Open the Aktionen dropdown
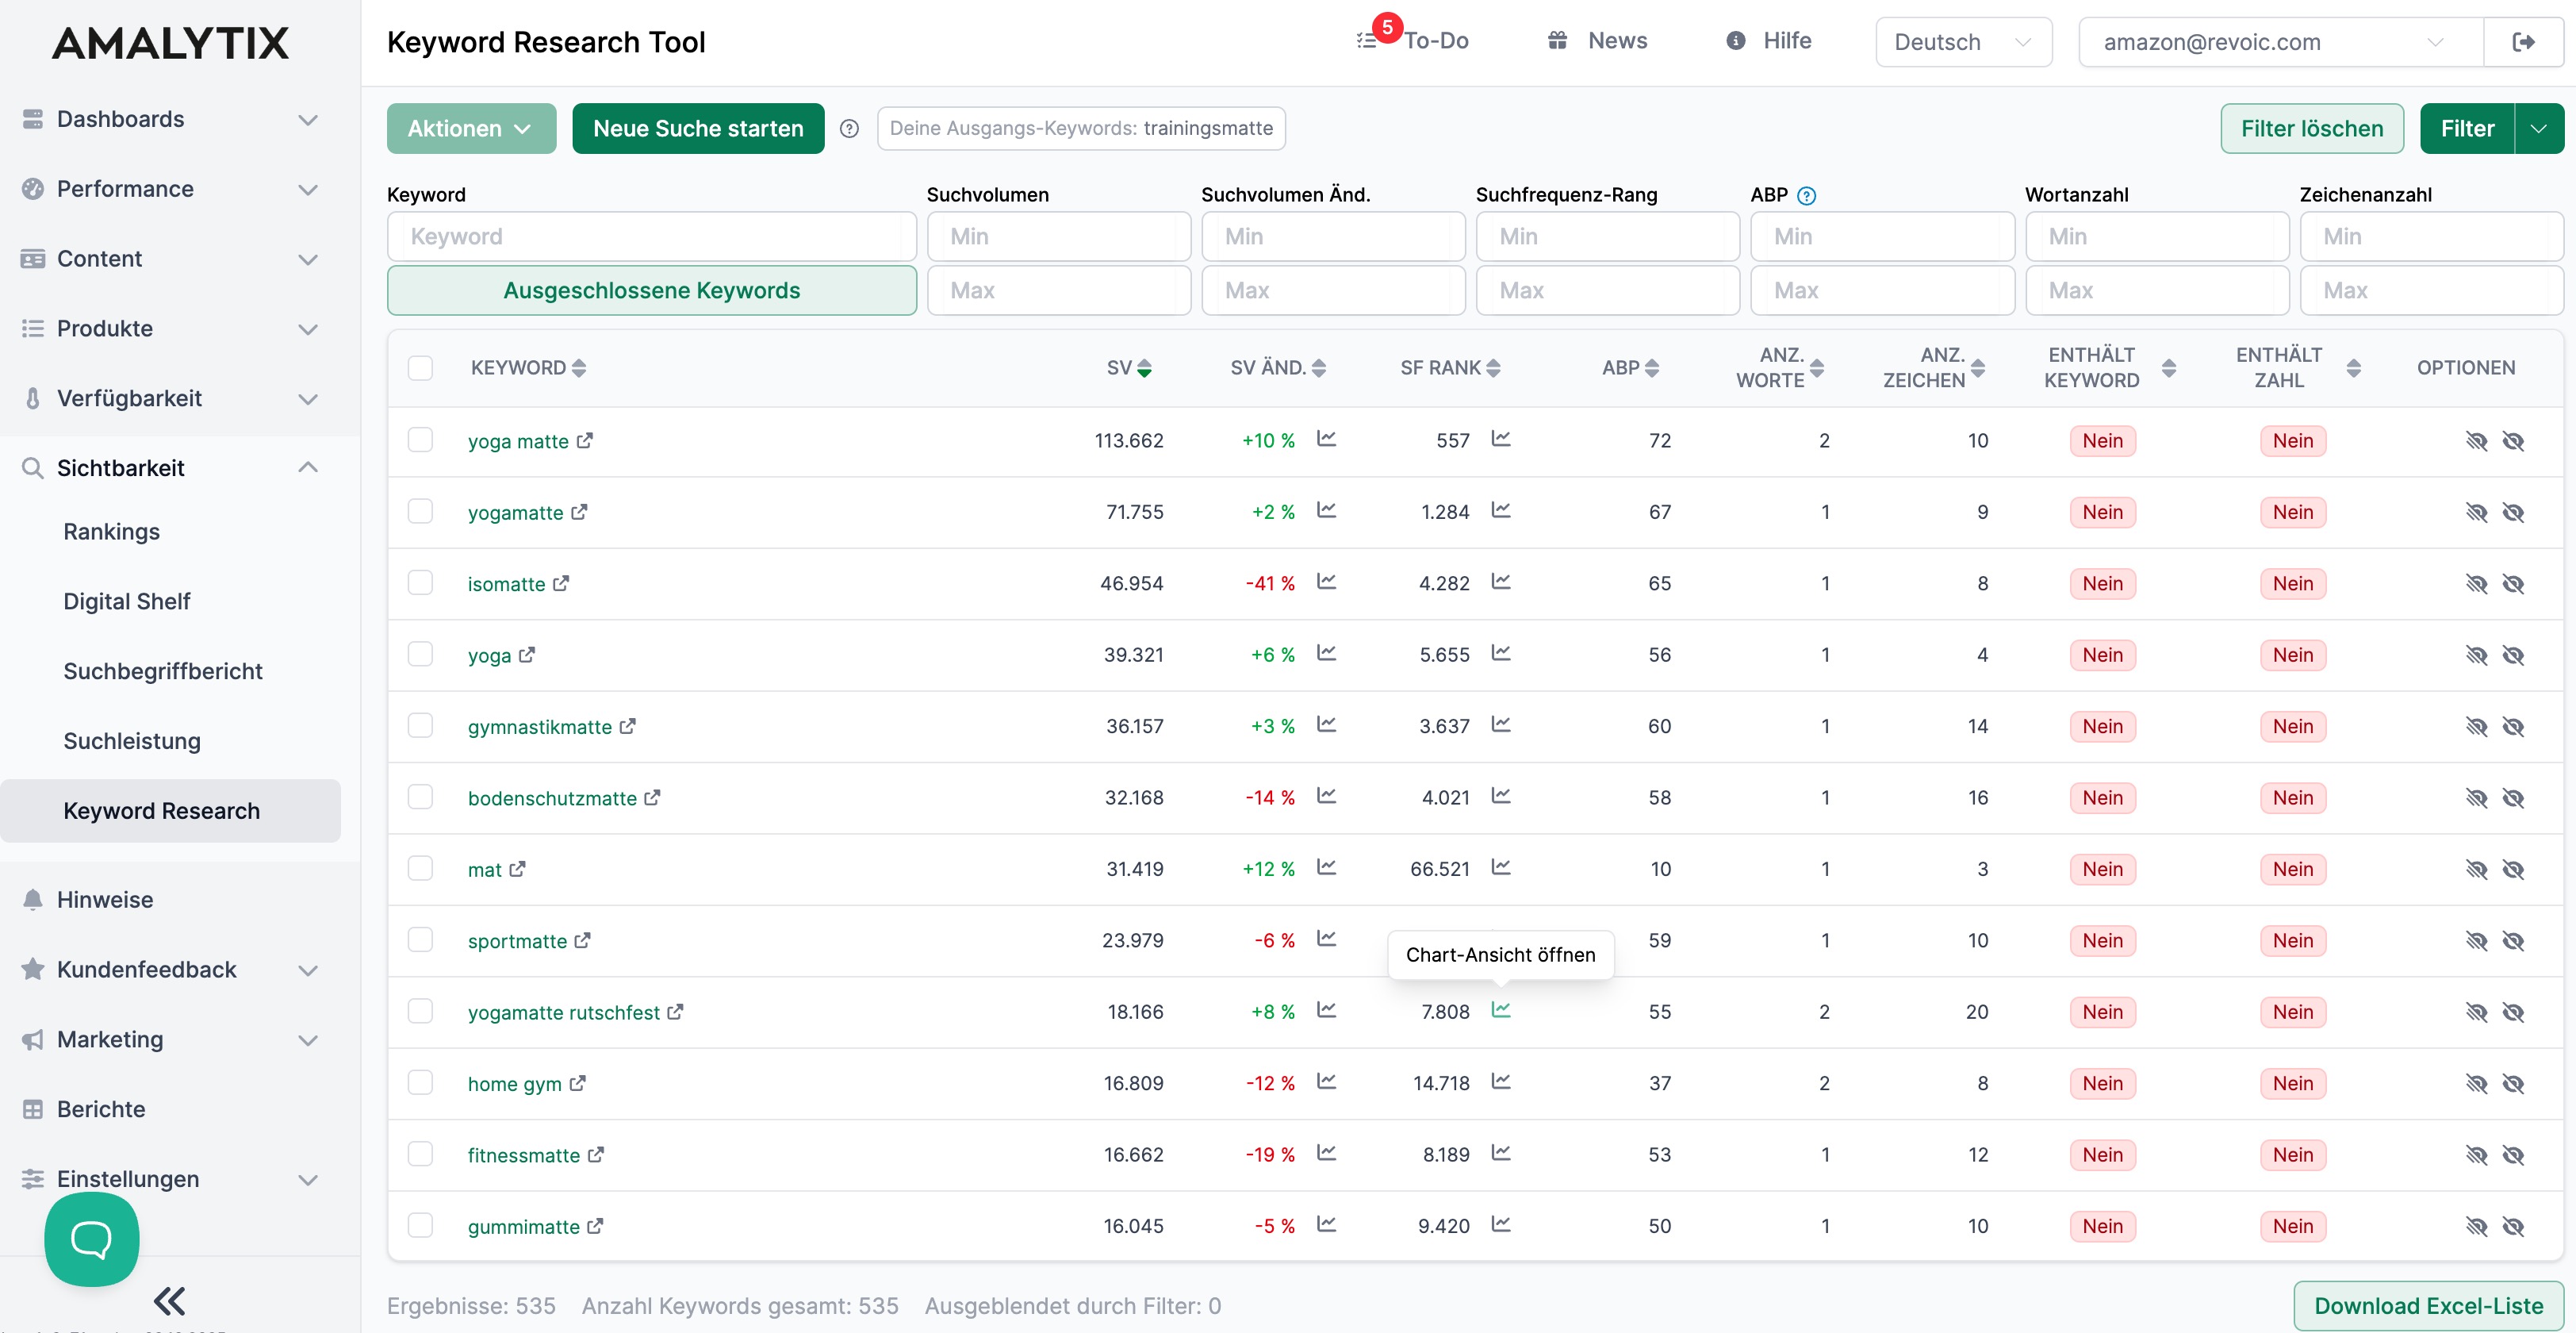This screenshot has height=1333, width=2576. (x=471, y=129)
